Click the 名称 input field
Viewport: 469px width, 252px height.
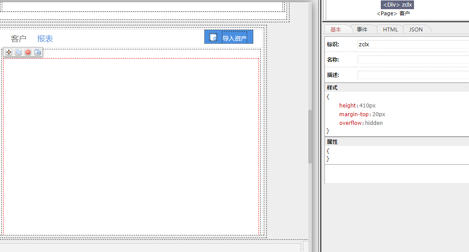point(414,59)
